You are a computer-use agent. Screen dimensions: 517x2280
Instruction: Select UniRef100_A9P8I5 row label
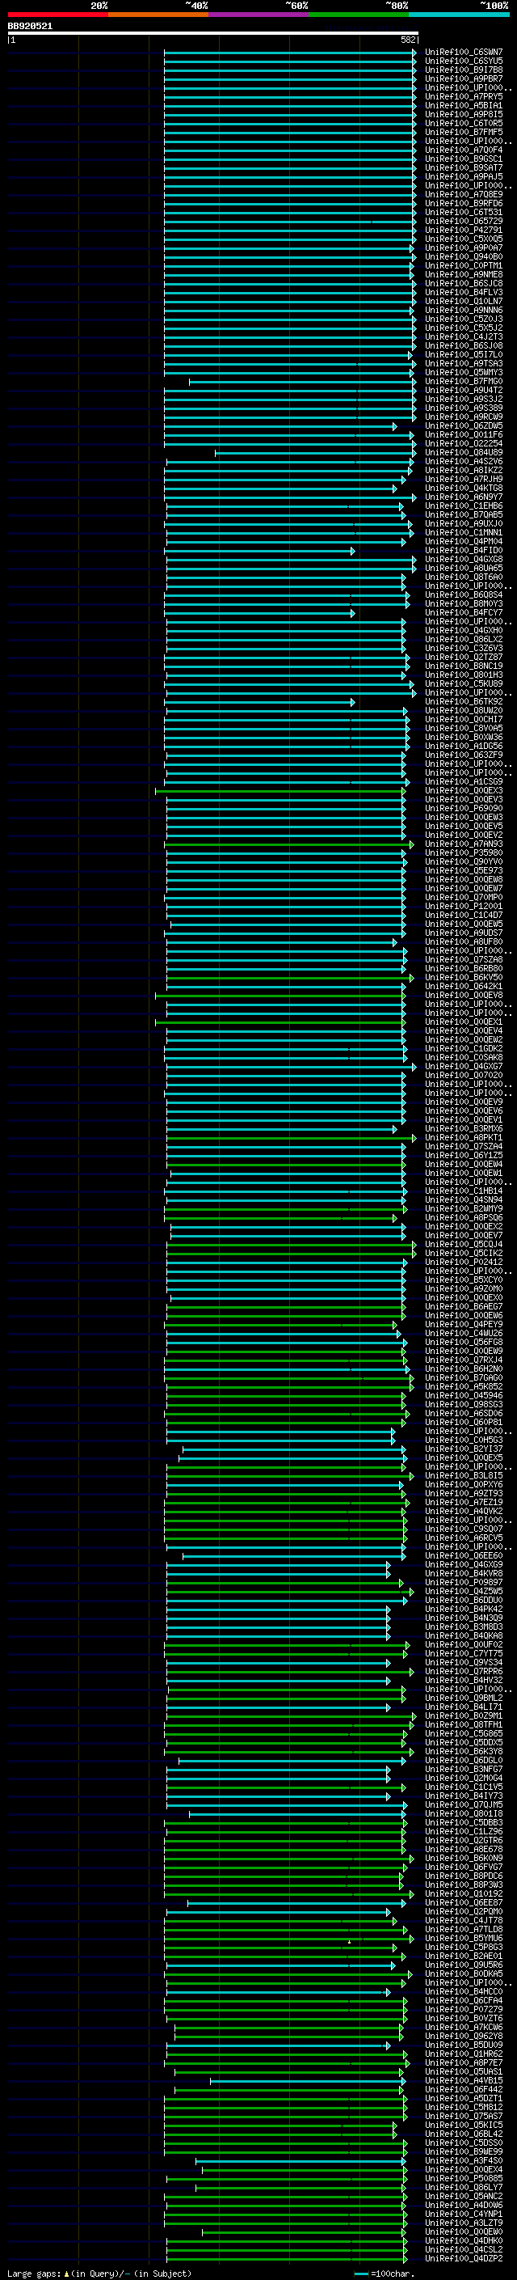(463, 114)
